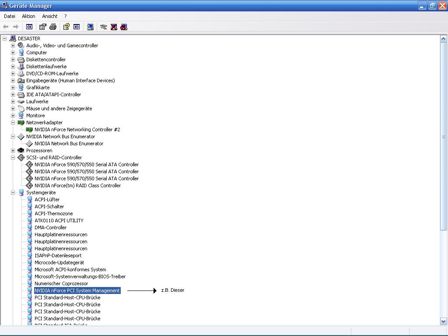The image size is (448, 336).
Task: Open Properties via the toolbar icon
Action: tap(42, 27)
